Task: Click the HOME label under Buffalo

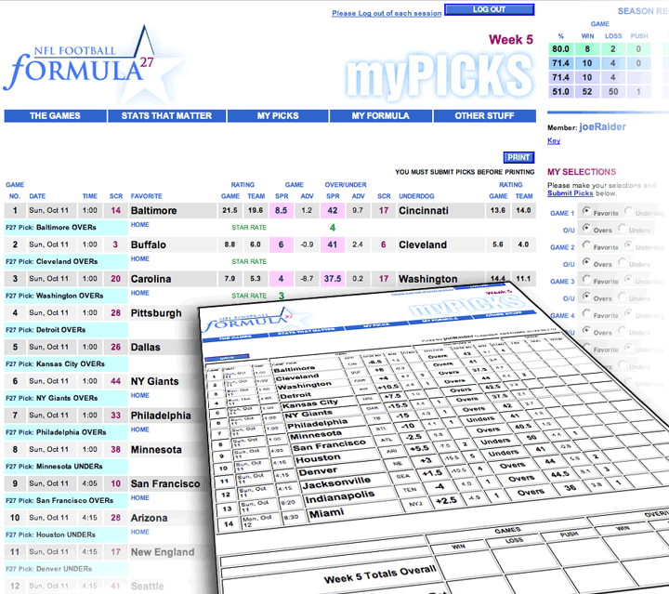Action: (x=140, y=258)
